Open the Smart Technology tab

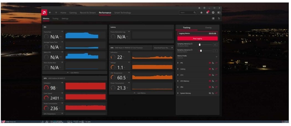click(x=123, y=13)
